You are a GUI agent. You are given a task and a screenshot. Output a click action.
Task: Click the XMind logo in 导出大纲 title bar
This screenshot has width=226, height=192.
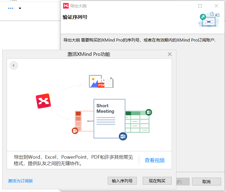[x=66, y=6]
